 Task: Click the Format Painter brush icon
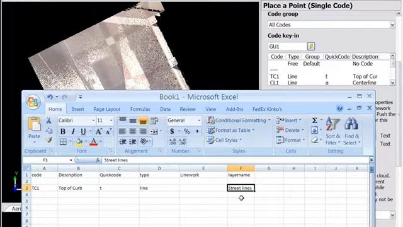click(x=48, y=140)
